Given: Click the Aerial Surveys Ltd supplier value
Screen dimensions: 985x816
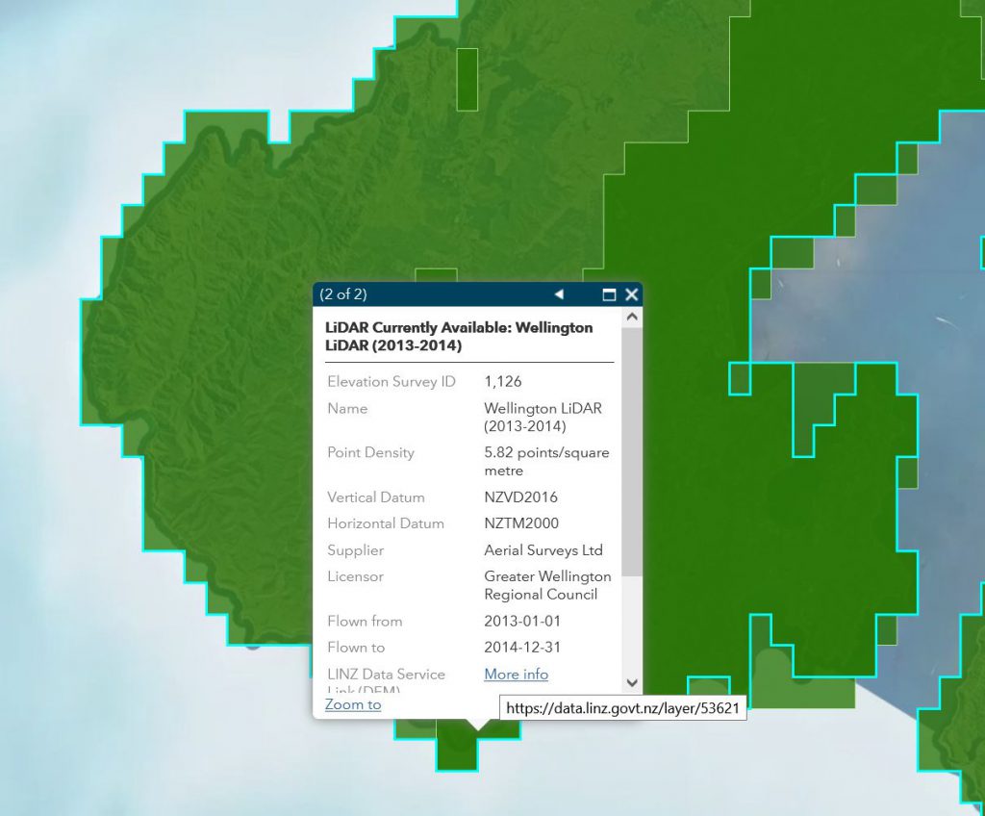Looking at the screenshot, I should point(543,550).
